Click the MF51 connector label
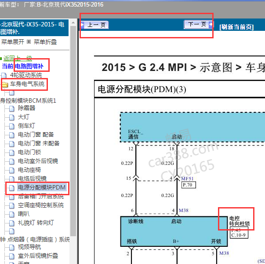Image resolution: width=265 pixels, height=264 pixels. (187, 178)
